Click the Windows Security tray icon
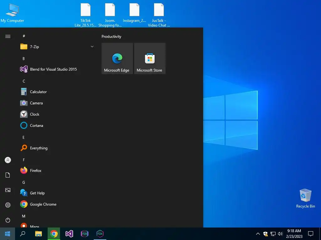This screenshot has width=321, height=240. pyautogui.click(x=266, y=234)
